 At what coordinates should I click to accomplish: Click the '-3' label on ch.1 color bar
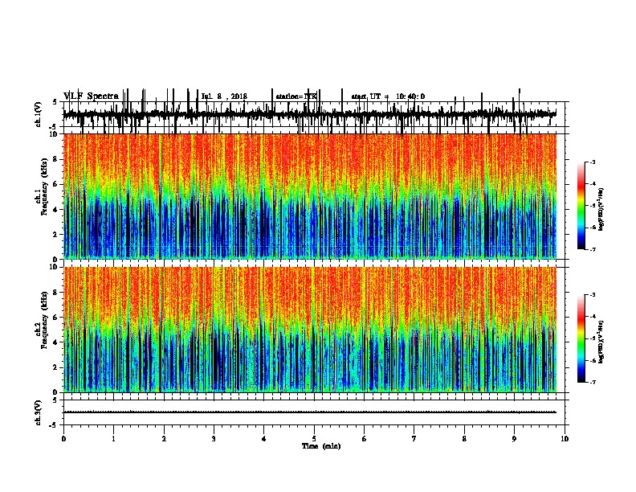(x=592, y=162)
